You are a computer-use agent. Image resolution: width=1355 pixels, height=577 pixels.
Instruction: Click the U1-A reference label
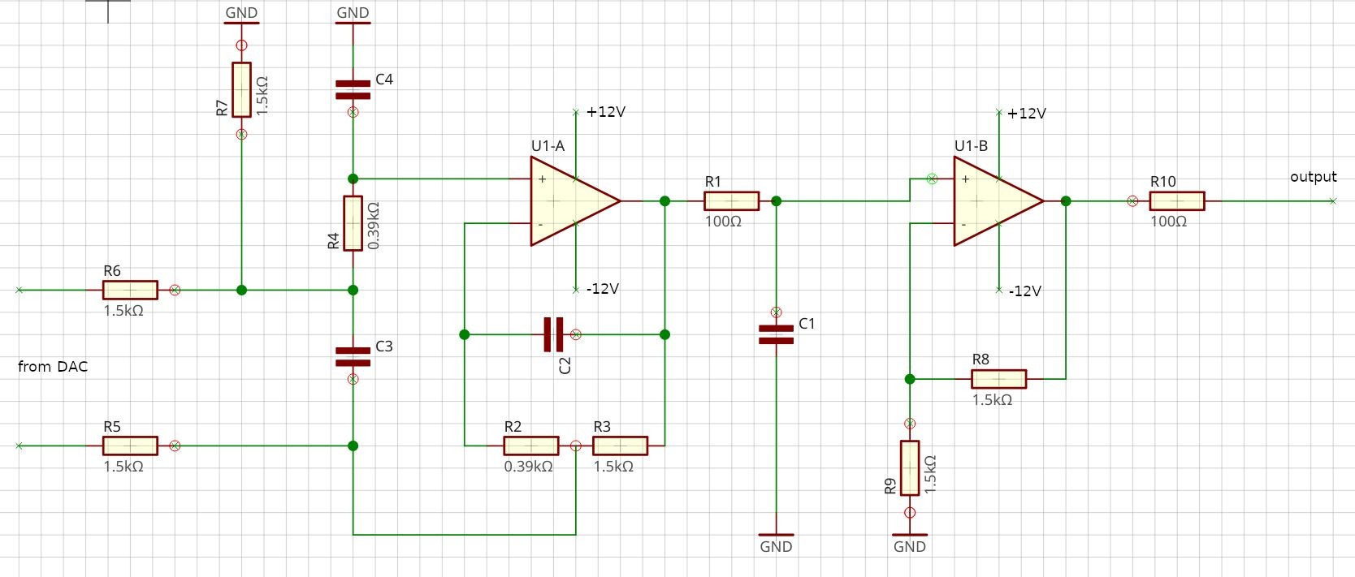[x=548, y=146]
